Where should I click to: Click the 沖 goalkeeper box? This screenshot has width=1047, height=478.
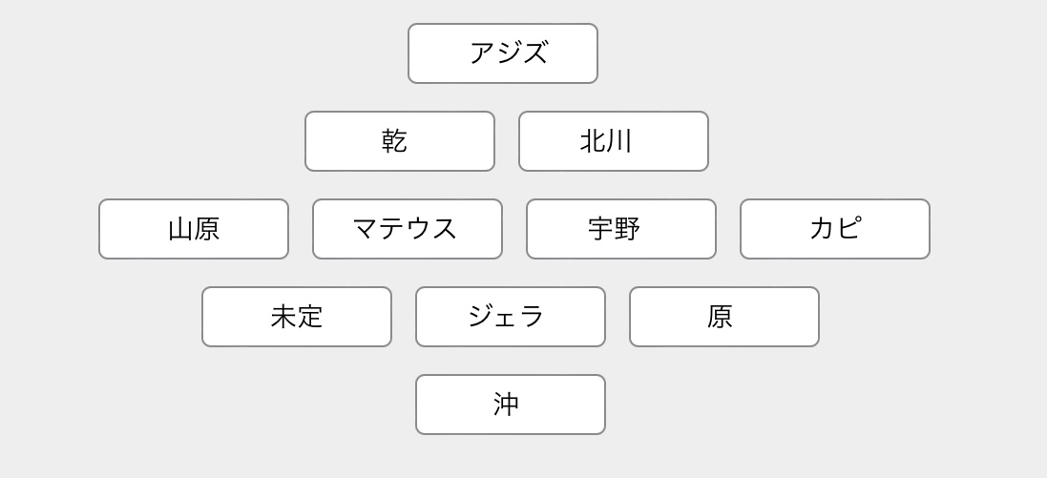tap(511, 405)
